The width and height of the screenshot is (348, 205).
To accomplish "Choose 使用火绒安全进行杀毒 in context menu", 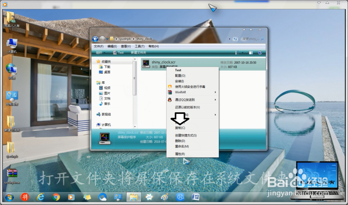I will click(193, 87).
